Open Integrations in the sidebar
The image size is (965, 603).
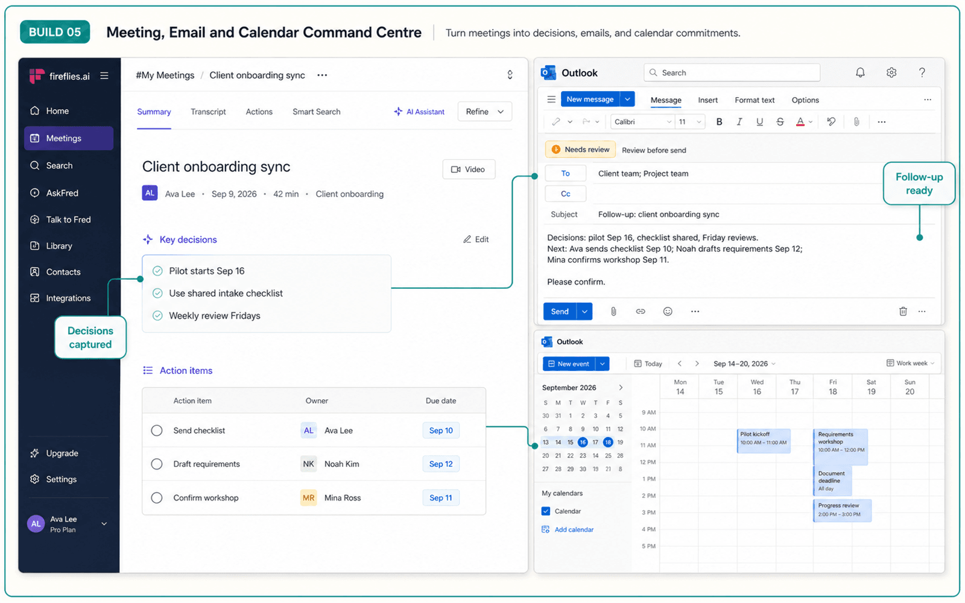pyautogui.click(x=68, y=298)
